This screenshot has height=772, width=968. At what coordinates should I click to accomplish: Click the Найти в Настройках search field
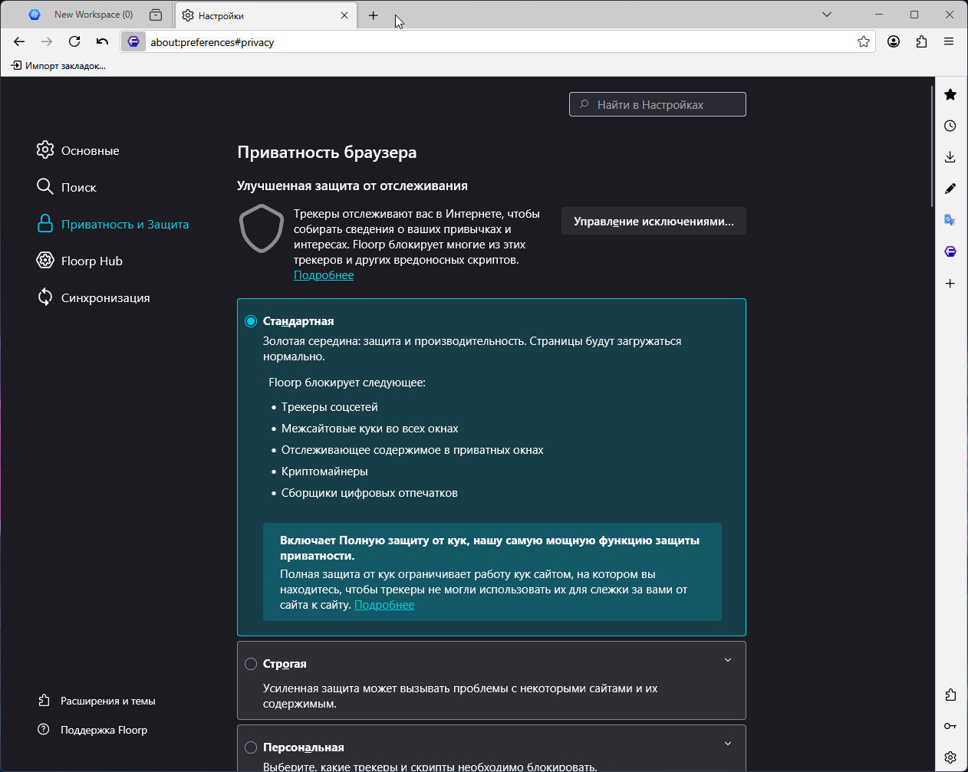point(657,105)
